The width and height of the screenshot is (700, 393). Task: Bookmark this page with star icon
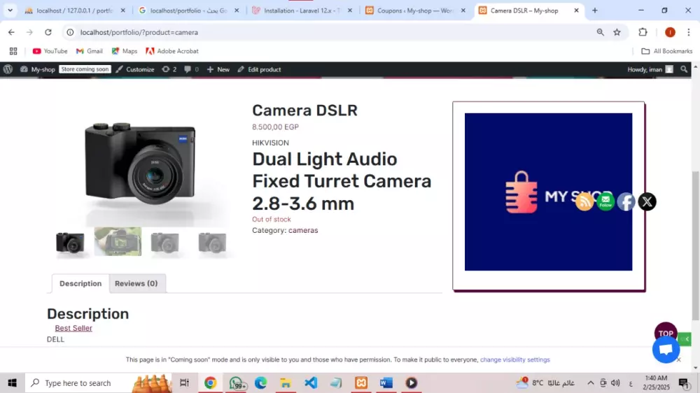point(617,32)
